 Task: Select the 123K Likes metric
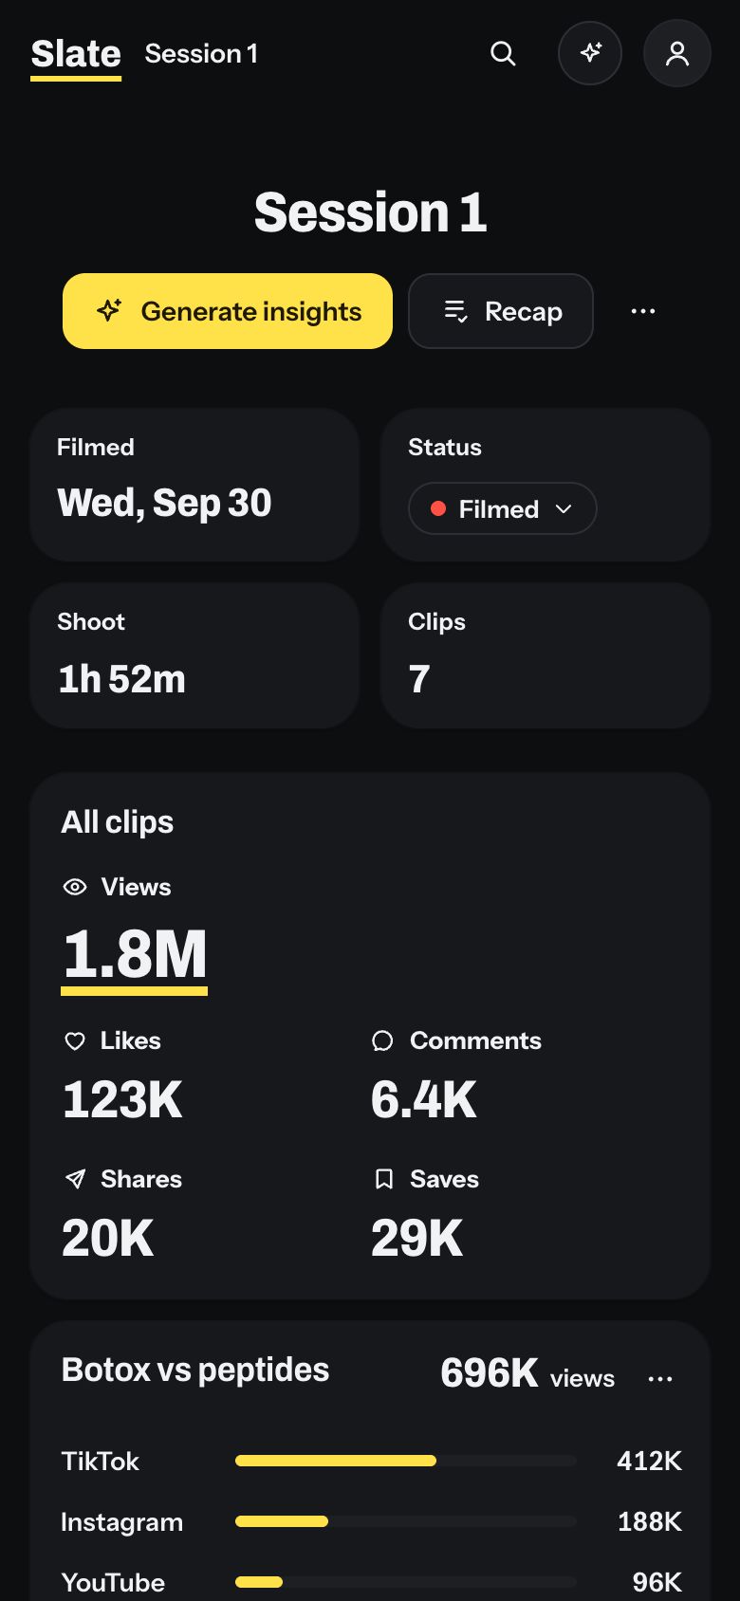tap(122, 1100)
